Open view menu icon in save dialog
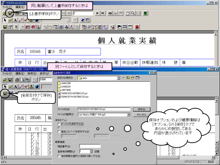220x165 pixels. (138, 78)
